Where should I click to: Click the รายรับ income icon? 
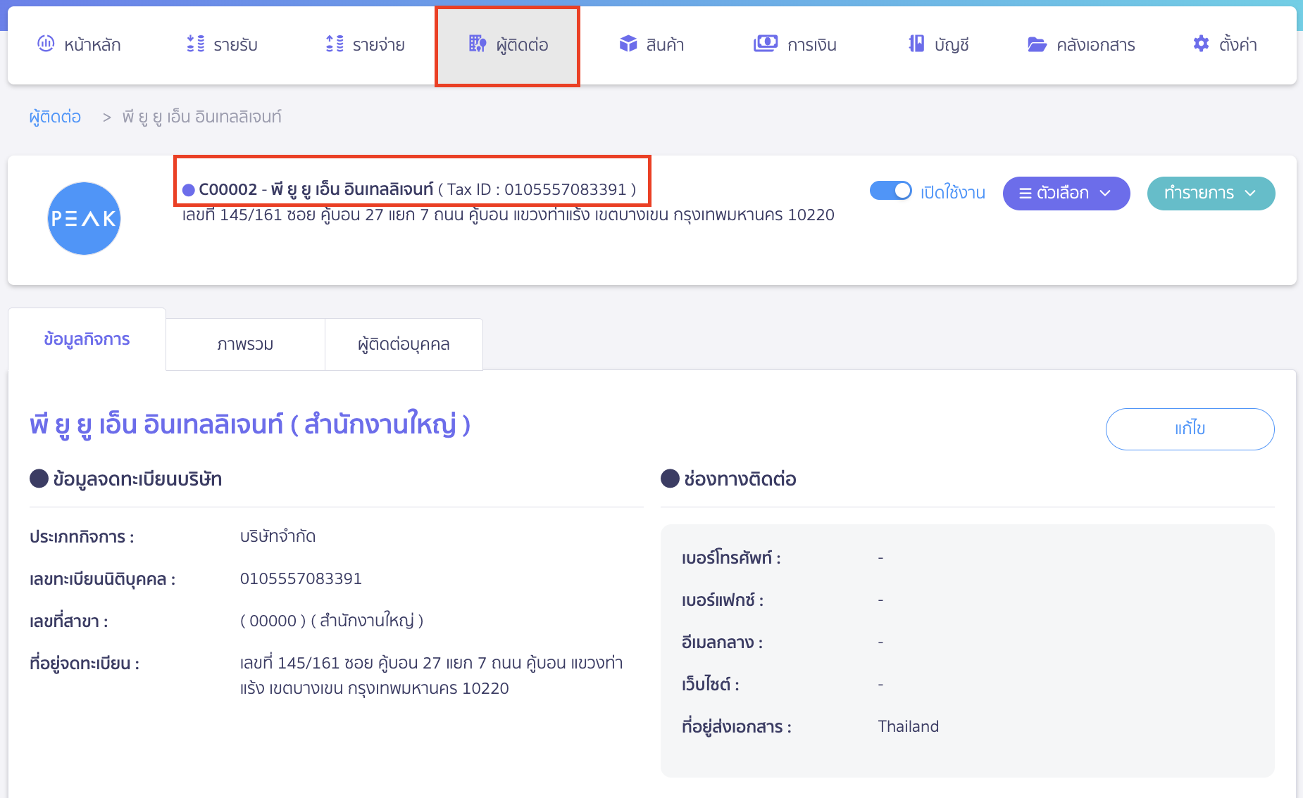(196, 44)
